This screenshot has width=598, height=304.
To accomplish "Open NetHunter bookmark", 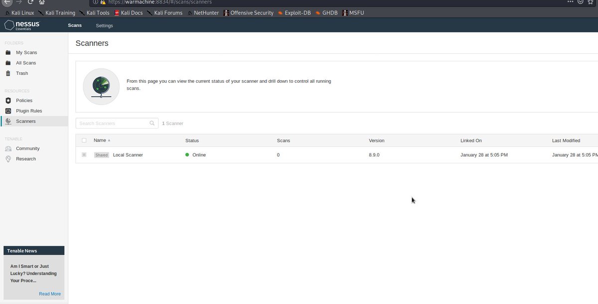I will [203, 12].
